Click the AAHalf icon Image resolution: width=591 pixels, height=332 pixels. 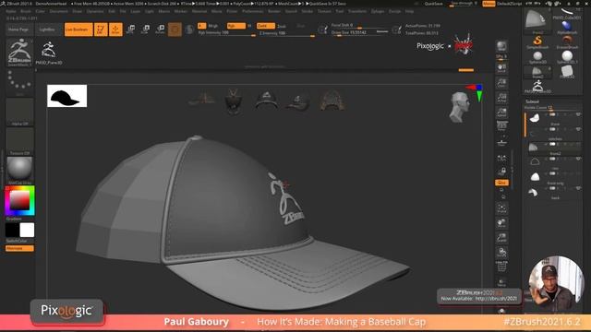click(501, 113)
